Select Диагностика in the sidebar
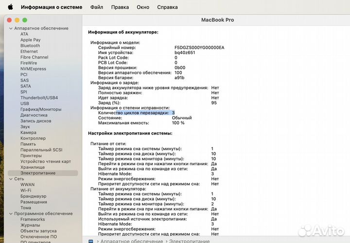This screenshot has width=350, height=243. click(34, 115)
